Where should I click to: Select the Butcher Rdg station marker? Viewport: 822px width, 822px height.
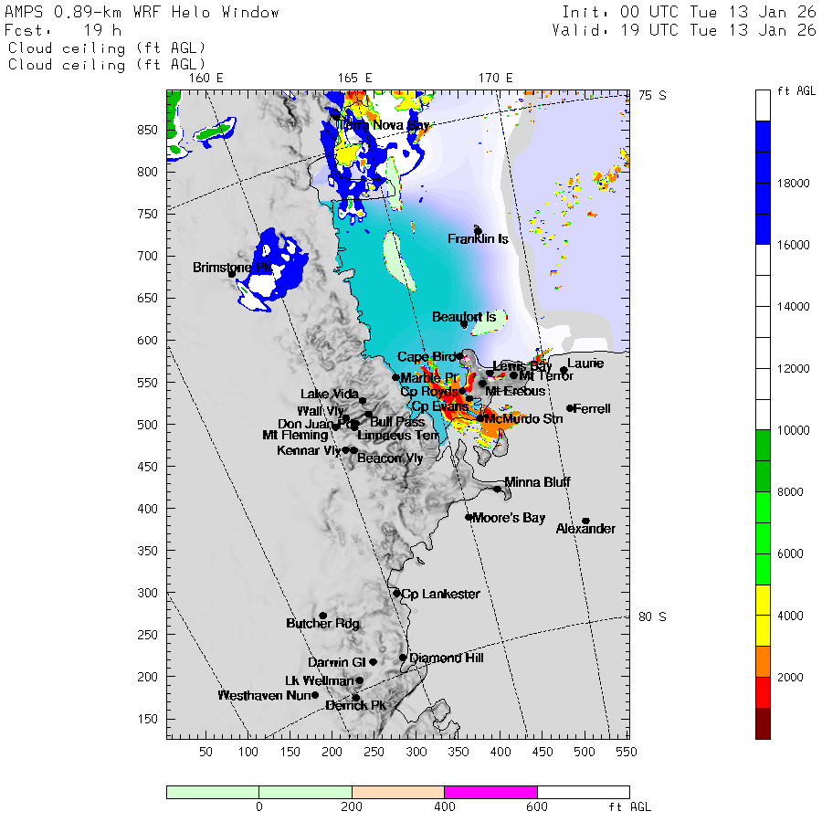(x=322, y=616)
